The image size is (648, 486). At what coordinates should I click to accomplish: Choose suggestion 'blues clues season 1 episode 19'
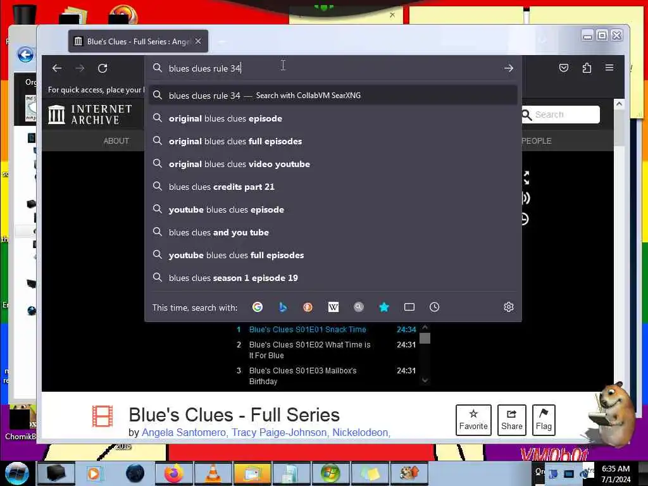tap(333, 278)
